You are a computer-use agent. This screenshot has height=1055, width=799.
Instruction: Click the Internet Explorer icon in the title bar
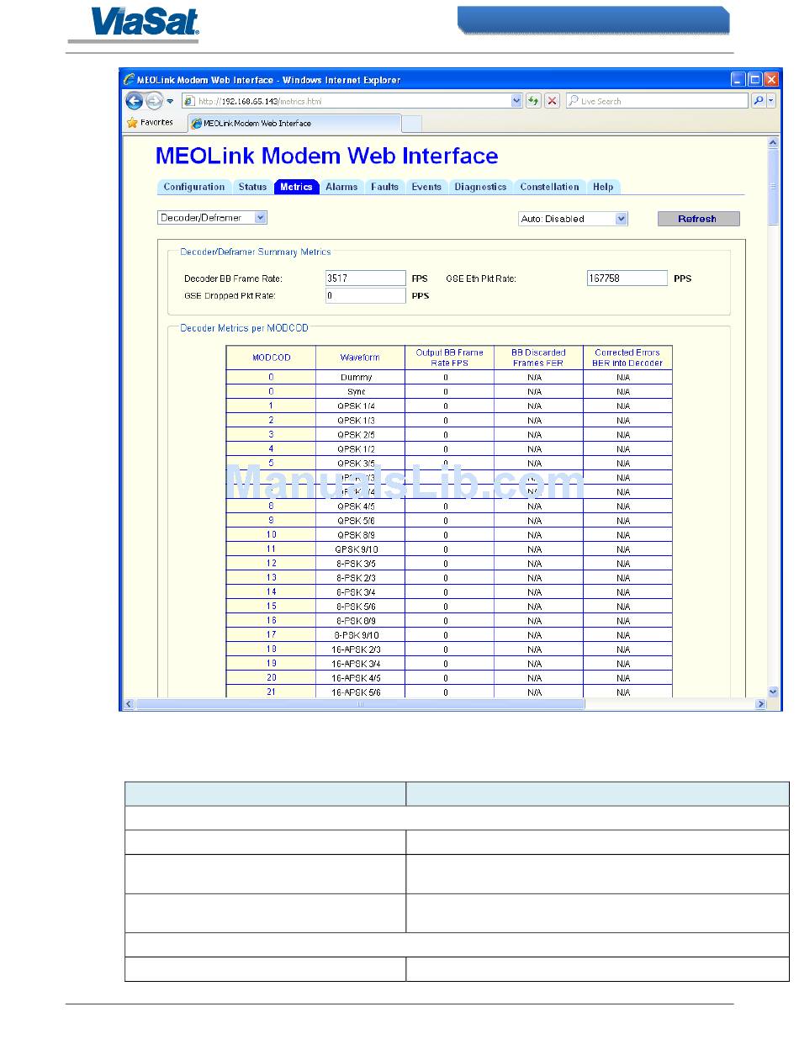pyautogui.click(x=130, y=80)
